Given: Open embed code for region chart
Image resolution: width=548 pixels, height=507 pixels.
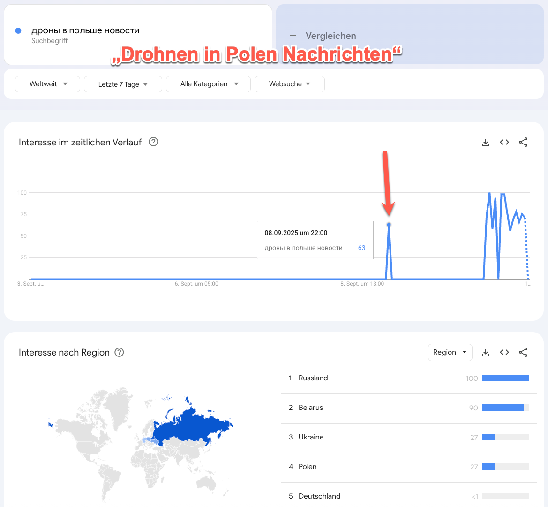Looking at the screenshot, I should pyautogui.click(x=504, y=353).
